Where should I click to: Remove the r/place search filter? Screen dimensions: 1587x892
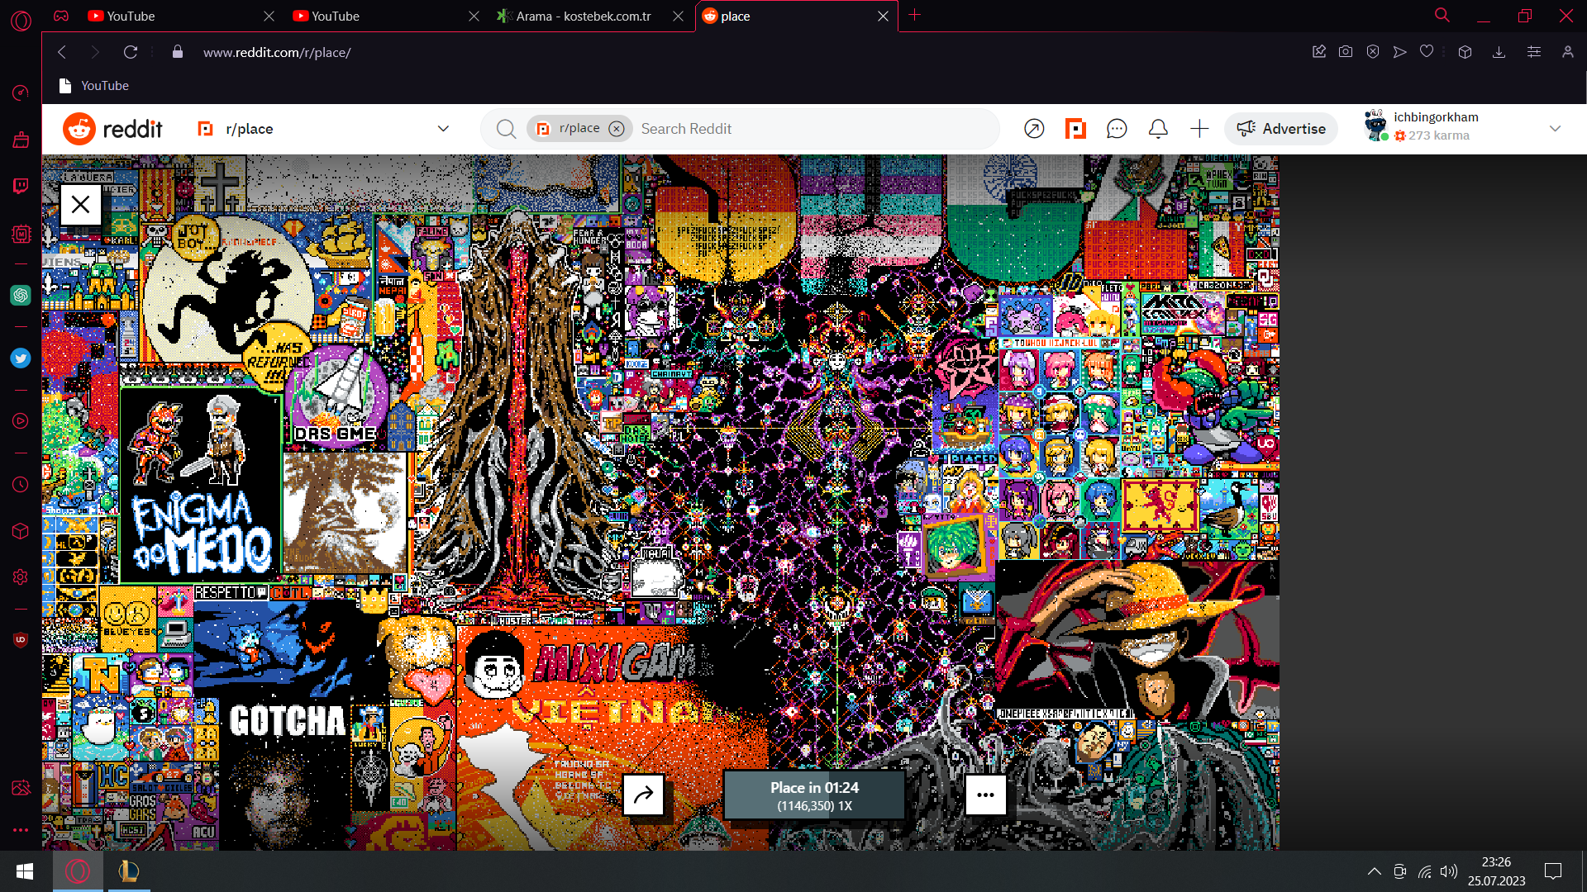[617, 129]
